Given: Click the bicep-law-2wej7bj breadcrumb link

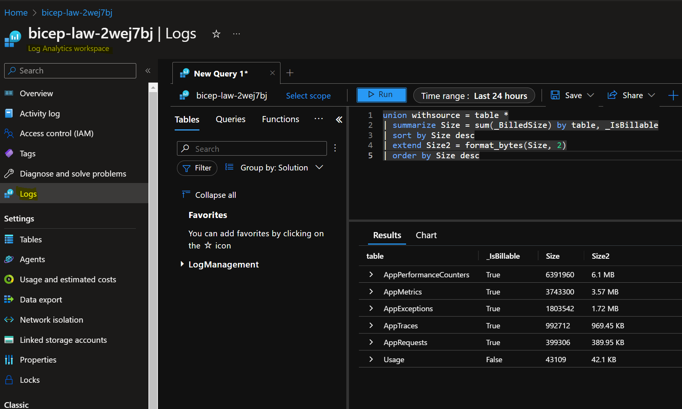Looking at the screenshot, I should pos(77,13).
